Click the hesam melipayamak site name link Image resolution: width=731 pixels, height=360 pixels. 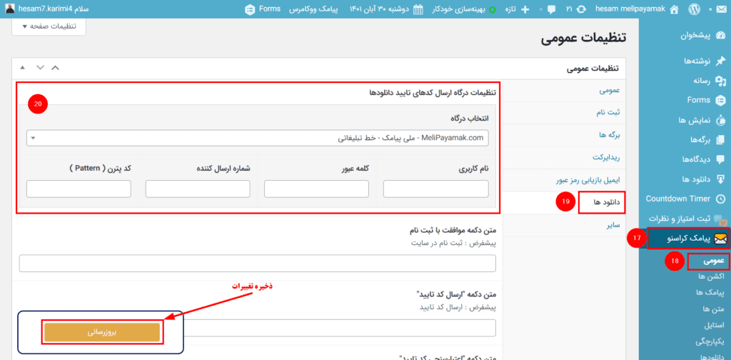pyautogui.click(x=631, y=9)
